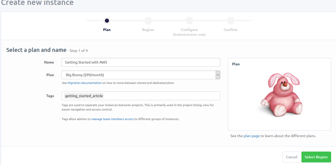This screenshot has height=165, width=336.
Task: Open the Plan dropdown showing Big Bunny
Action: (141, 75)
